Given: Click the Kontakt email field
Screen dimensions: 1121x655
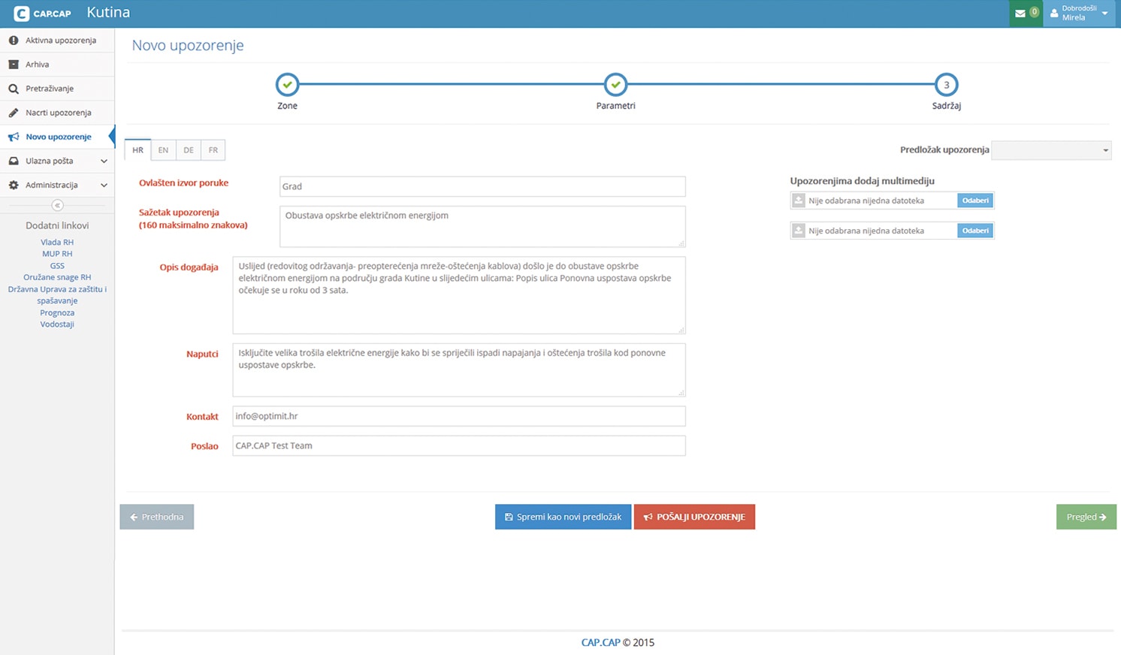Looking at the screenshot, I should click(459, 416).
